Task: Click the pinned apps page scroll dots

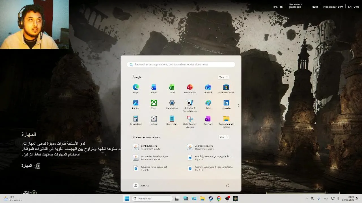Action: pyautogui.click(x=238, y=105)
